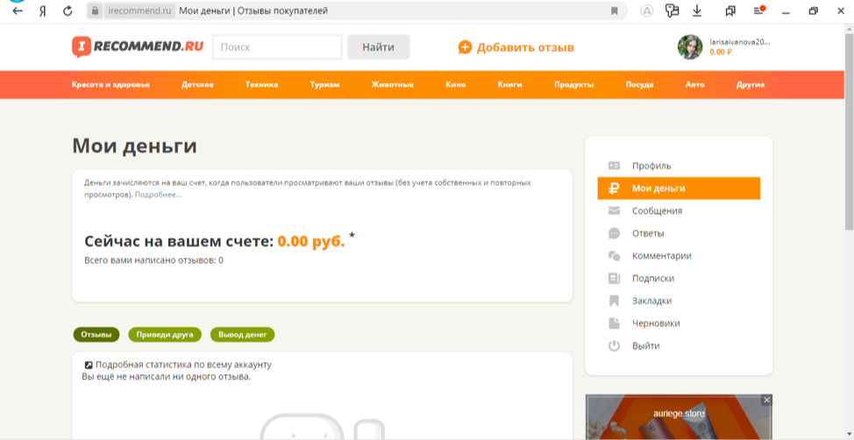Open Подробная статистика по всему аккаунту link
Screen dimensions: 854x440
182,365
